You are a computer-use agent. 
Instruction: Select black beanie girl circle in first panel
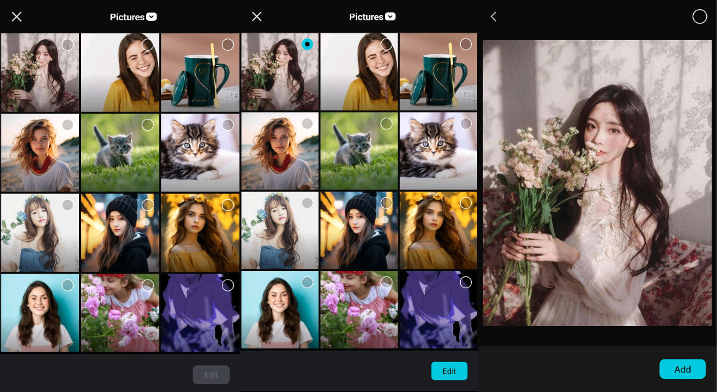click(x=148, y=205)
